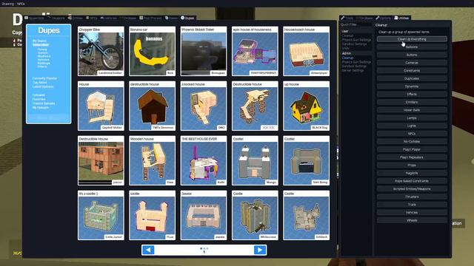Show Top Rated dupes
The width and height of the screenshot is (474, 266).
pyautogui.click(x=39, y=82)
